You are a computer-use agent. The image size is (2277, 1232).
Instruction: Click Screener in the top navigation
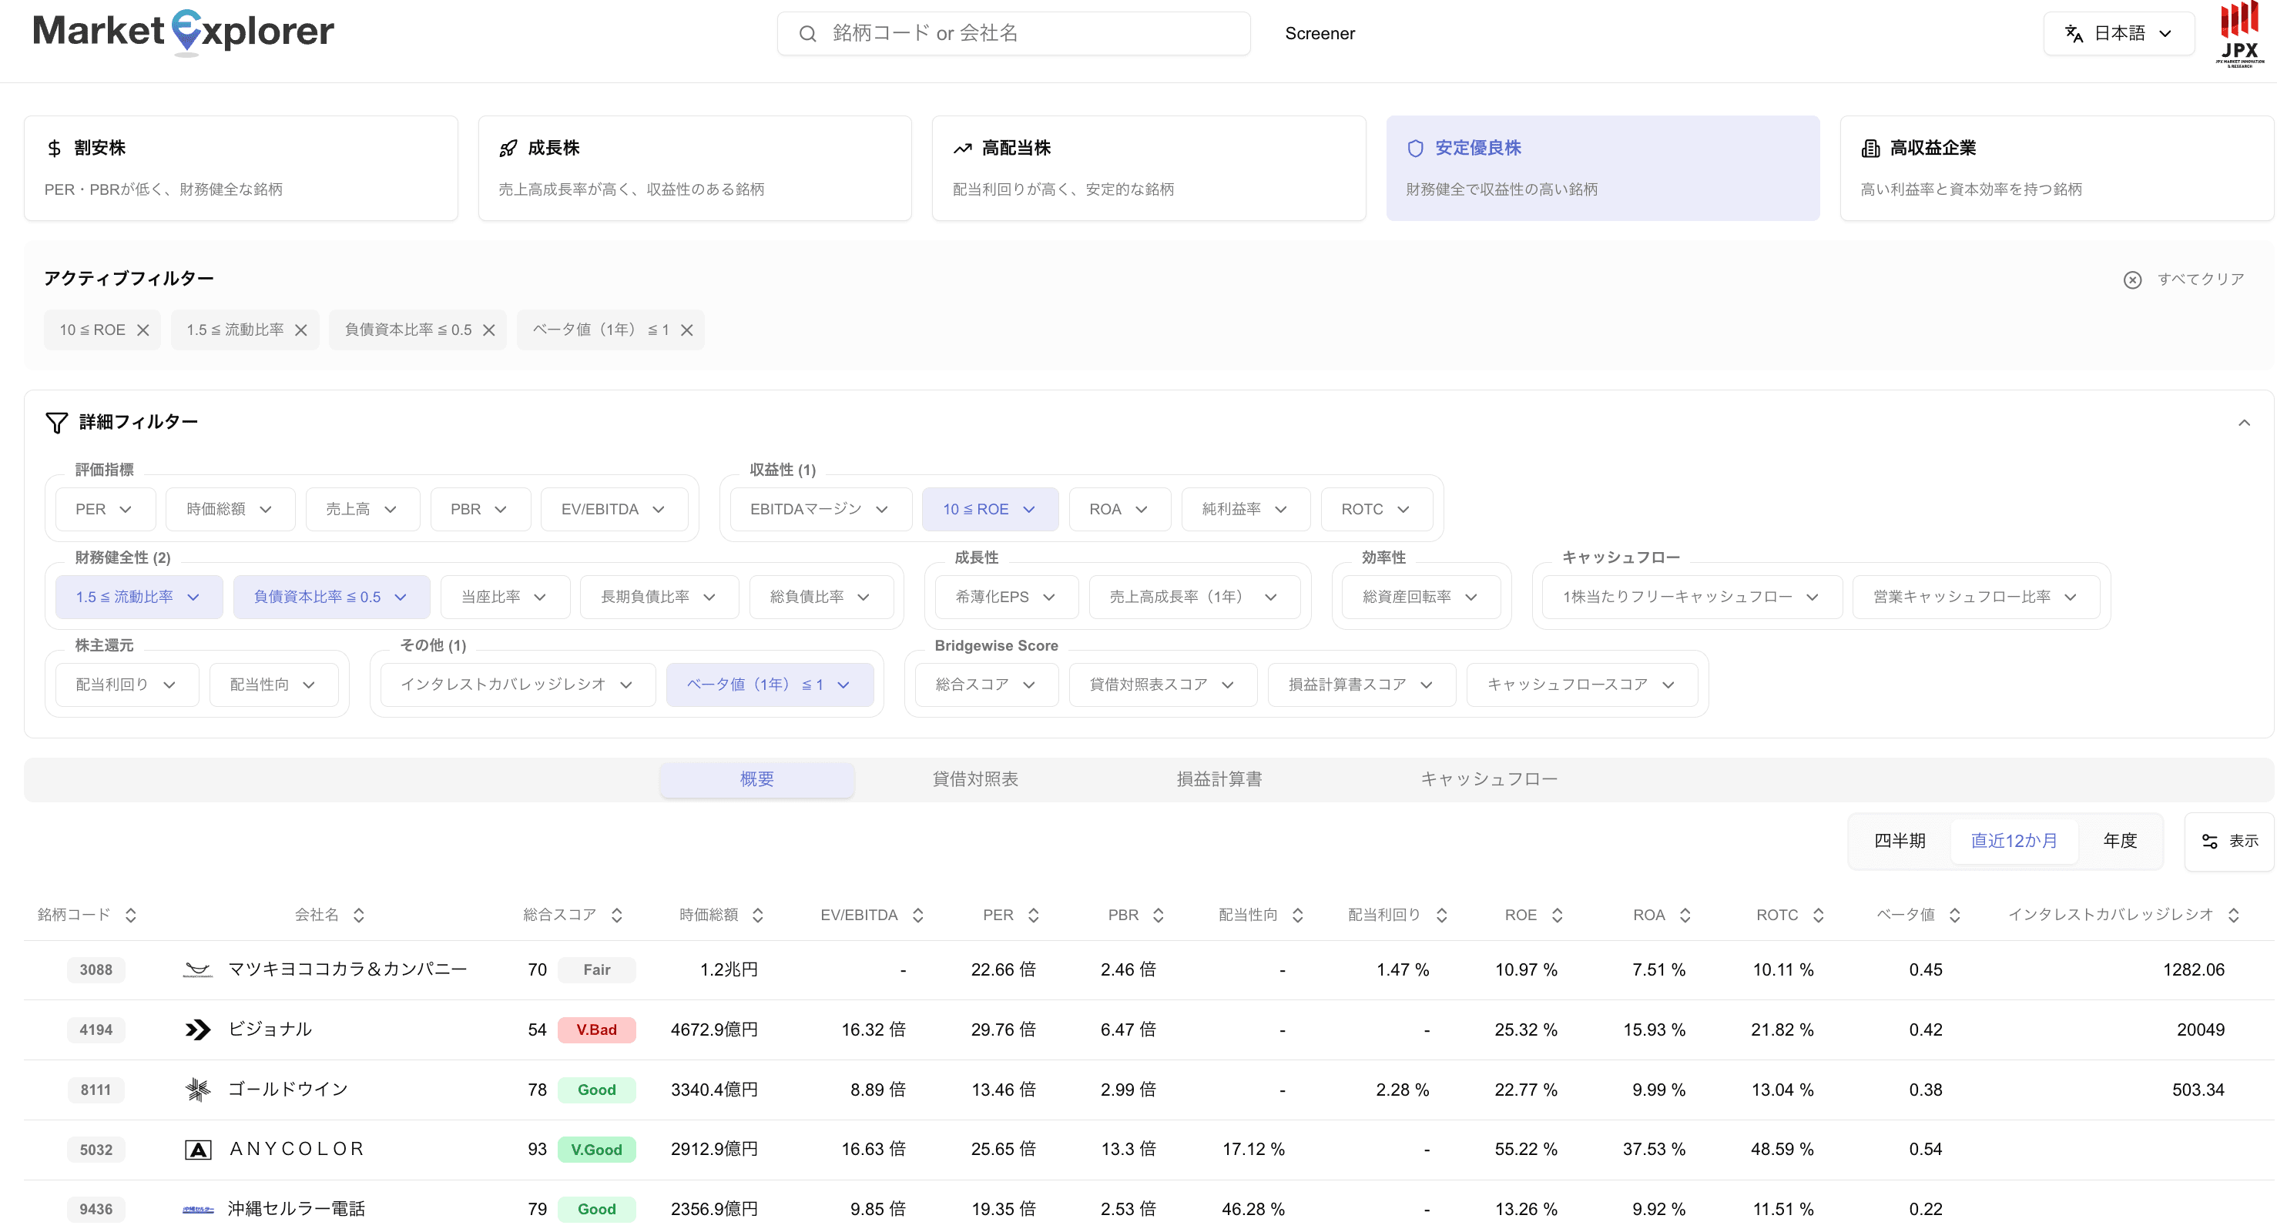click(x=1320, y=34)
